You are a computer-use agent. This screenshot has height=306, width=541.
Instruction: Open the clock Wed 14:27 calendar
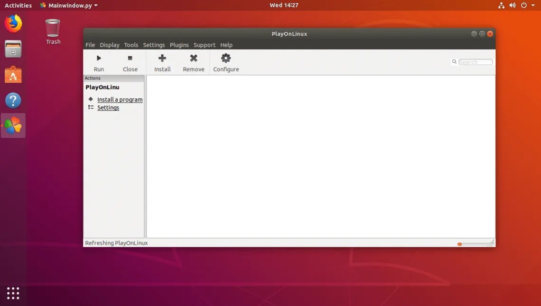pyautogui.click(x=284, y=5)
